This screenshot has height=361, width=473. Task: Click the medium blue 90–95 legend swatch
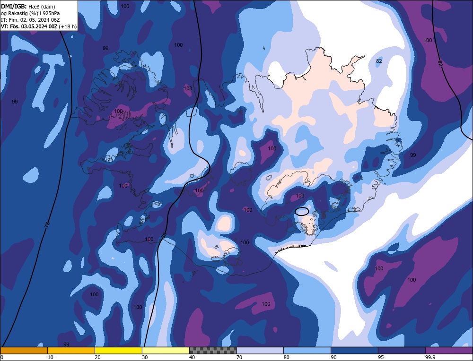[x=354, y=351]
